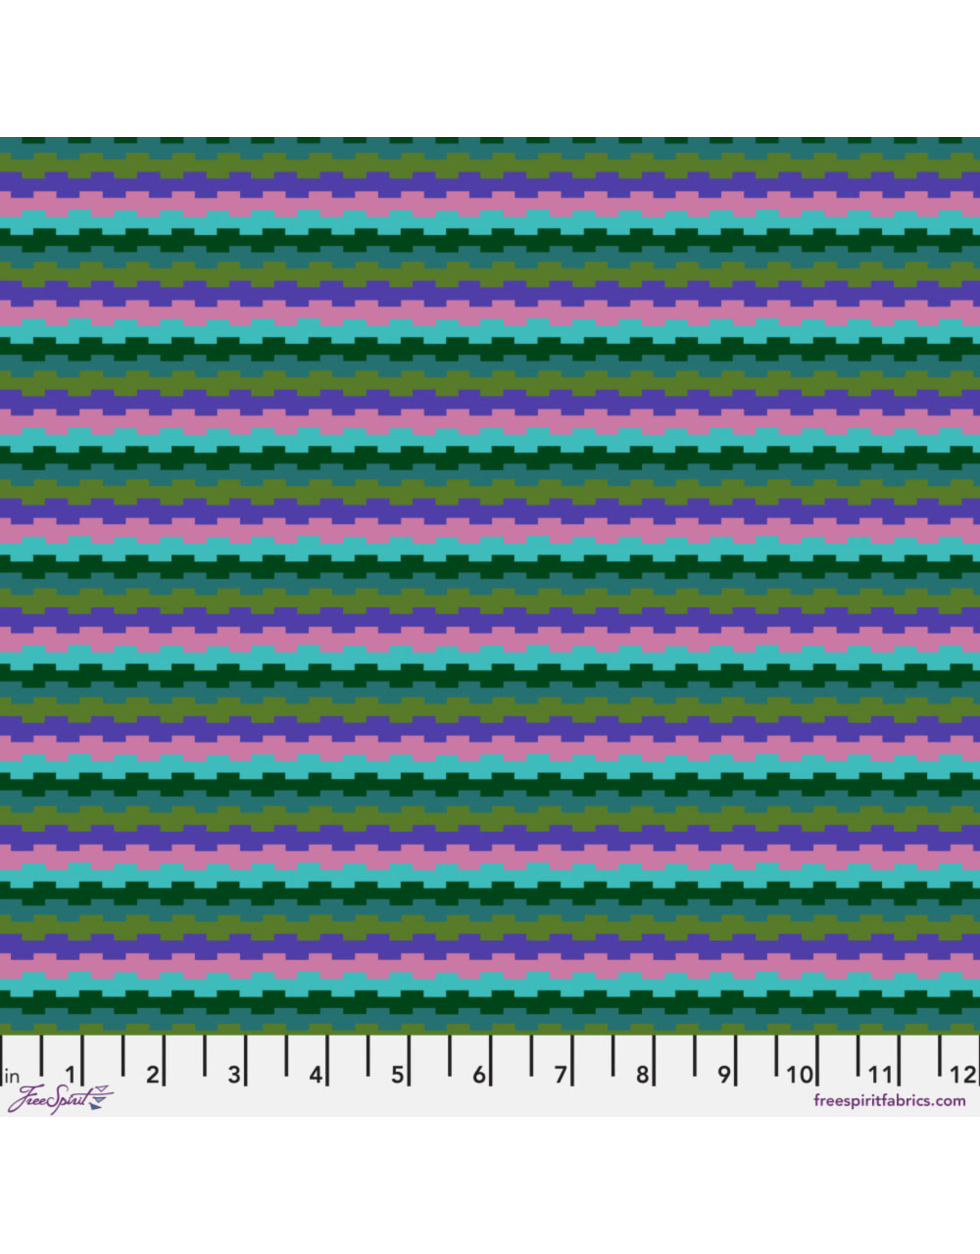This screenshot has width=980, height=1254.
Task: Click the number 1 on the ruler
Action: tap(70, 1074)
